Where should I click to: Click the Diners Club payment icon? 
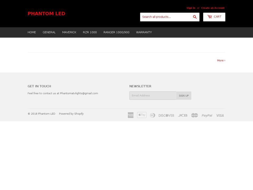click(x=153, y=115)
